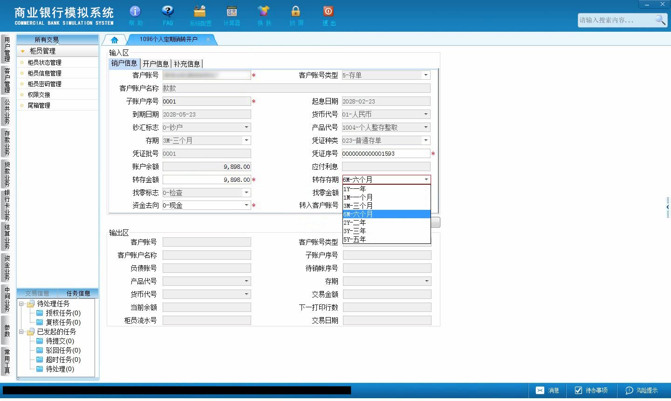Viewport: 671px width, 401px height.
Task: Open 权限交接 menu item
Action: (39, 95)
